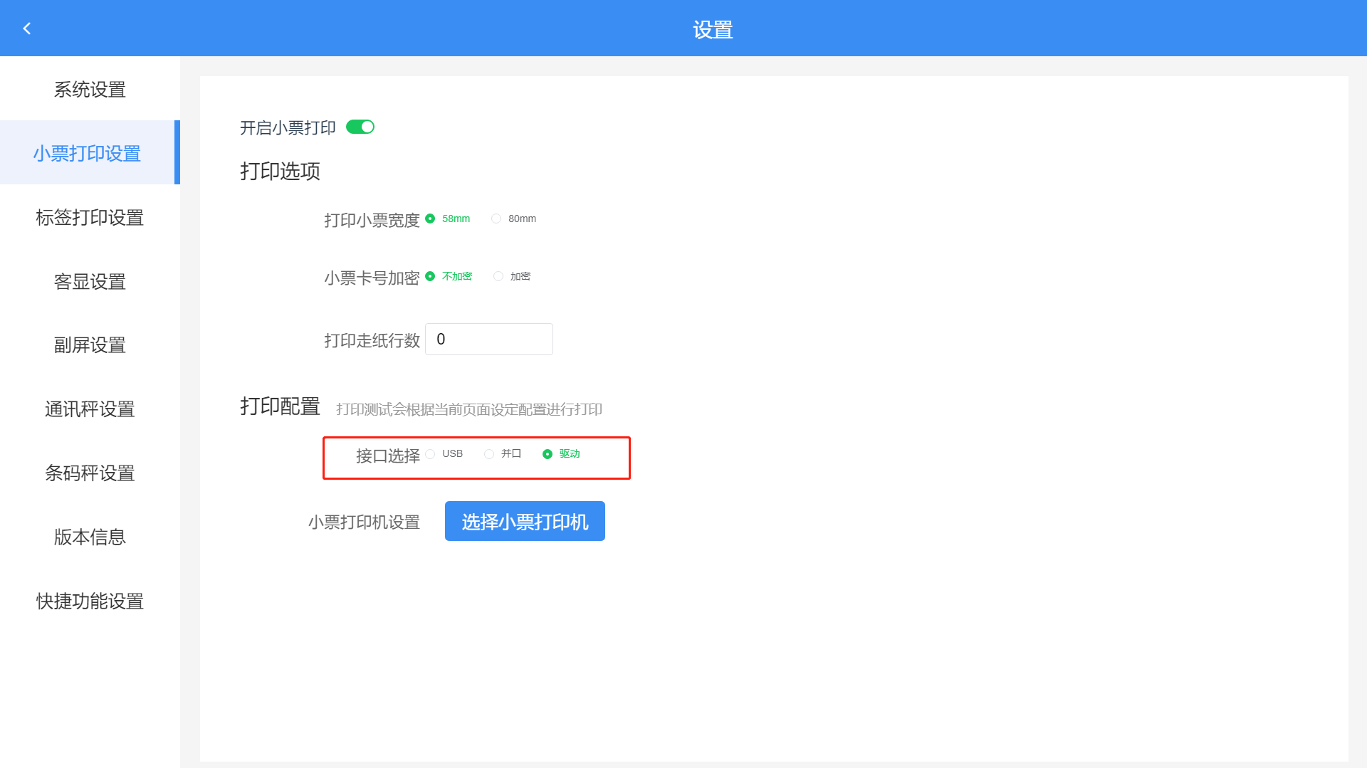Switch to 副屏设置 section
This screenshot has width=1367, height=768.
[x=90, y=345]
